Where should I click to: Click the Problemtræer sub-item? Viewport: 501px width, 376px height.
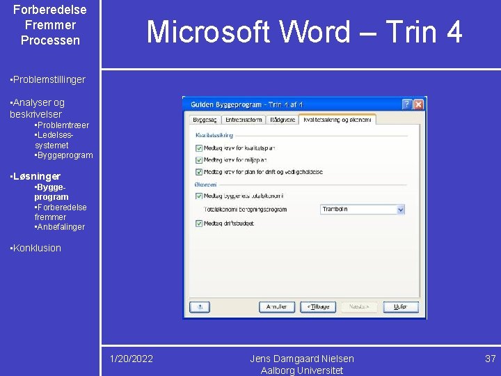coord(62,125)
